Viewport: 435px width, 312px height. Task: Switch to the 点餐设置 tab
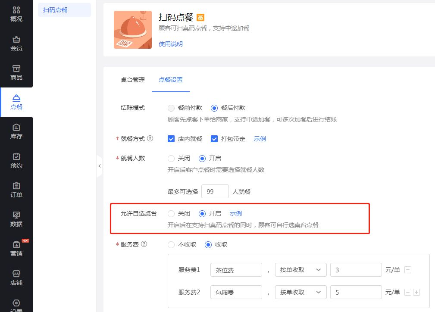coord(171,80)
